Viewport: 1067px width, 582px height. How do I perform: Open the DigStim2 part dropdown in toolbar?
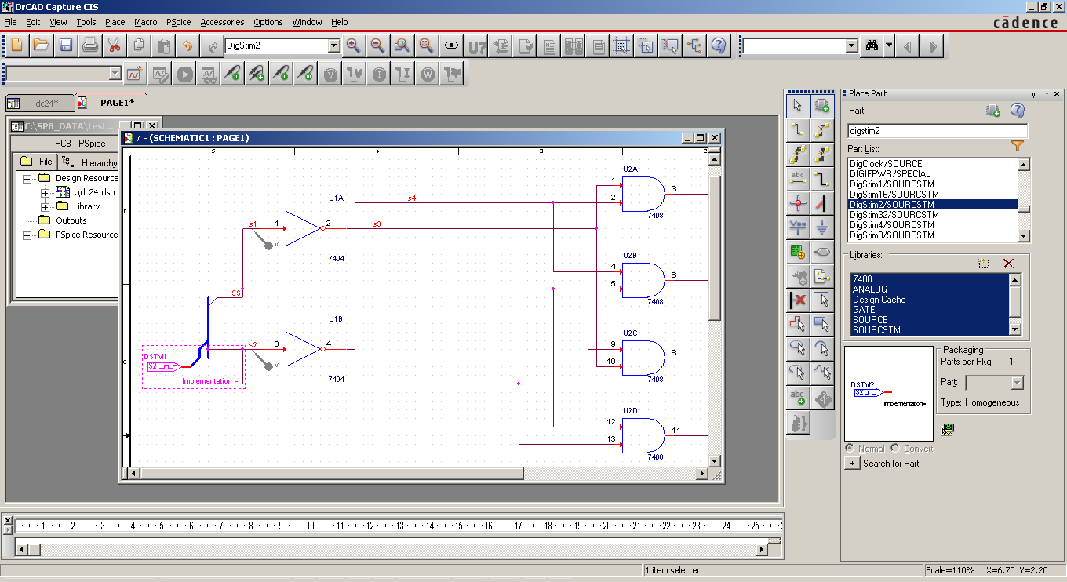pyautogui.click(x=334, y=46)
